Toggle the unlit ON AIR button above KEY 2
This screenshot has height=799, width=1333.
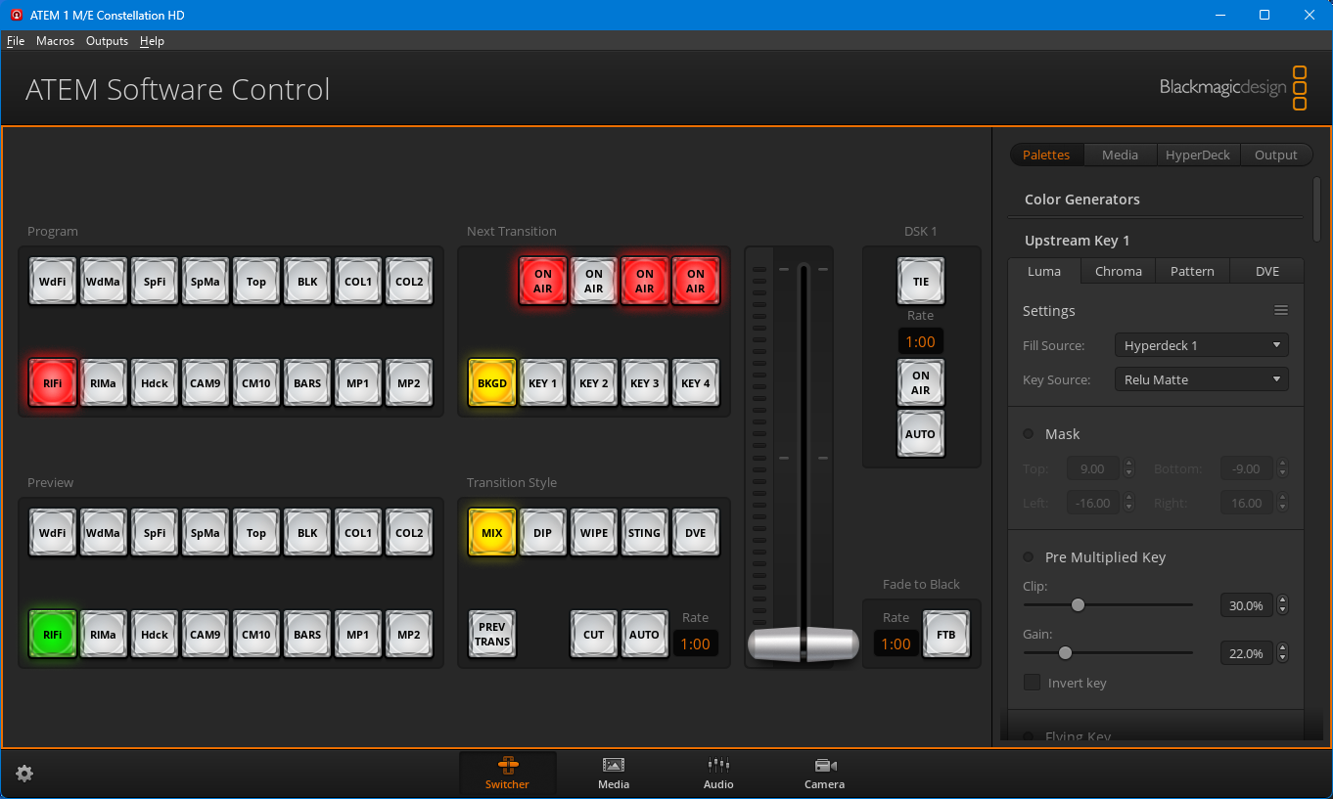pyautogui.click(x=594, y=282)
